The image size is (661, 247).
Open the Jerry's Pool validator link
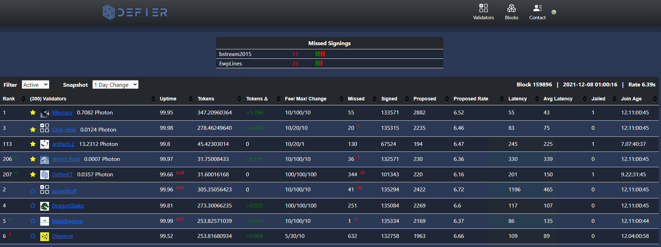(x=66, y=159)
